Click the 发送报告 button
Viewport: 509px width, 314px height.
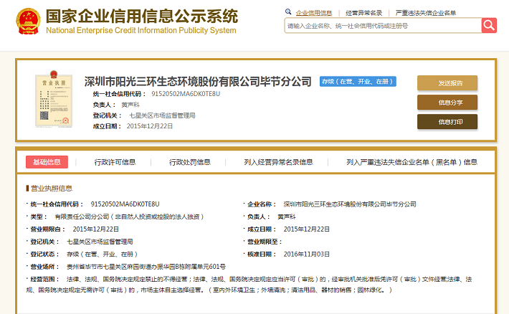(x=447, y=82)
